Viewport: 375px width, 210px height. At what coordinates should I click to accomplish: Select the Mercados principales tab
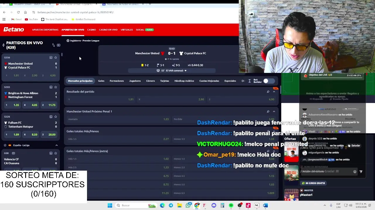[x=80, y=81]
